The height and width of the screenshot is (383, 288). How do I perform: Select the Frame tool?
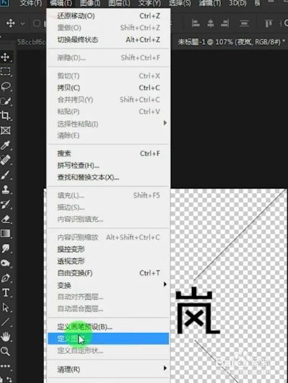[6, 131]
